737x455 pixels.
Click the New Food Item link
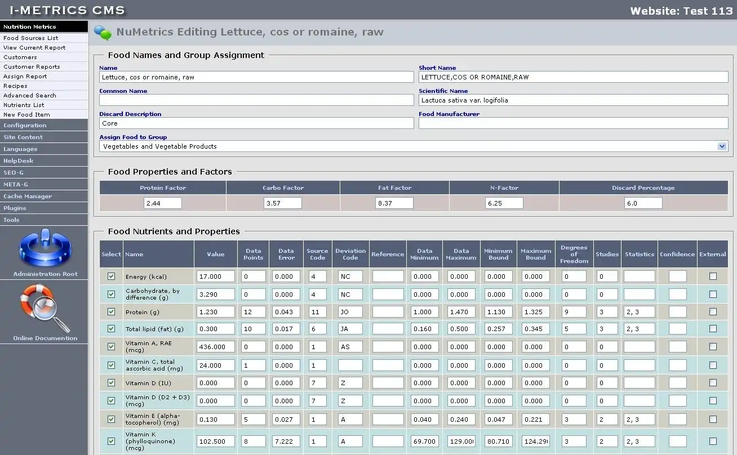pyautogui.click(x=26, y=115)
